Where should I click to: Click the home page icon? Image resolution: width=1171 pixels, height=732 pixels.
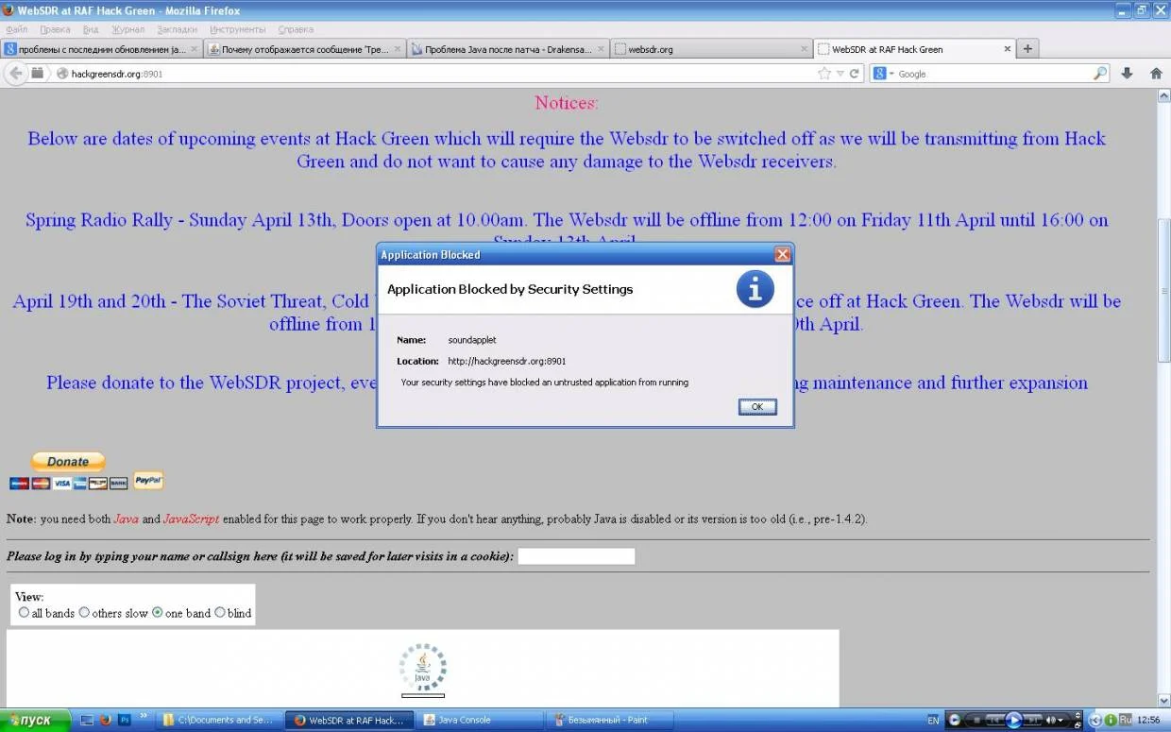pyautogui.click(x=1156, y=73)
